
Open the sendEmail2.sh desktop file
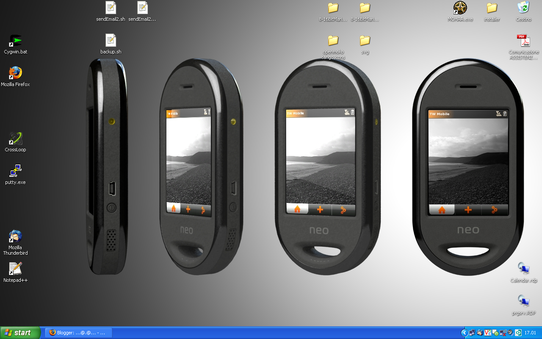111,11
